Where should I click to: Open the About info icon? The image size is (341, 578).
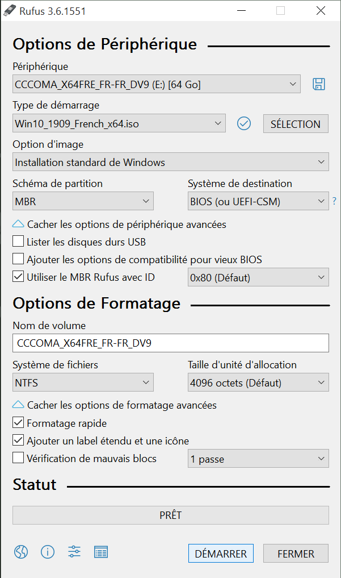(48, 552)
